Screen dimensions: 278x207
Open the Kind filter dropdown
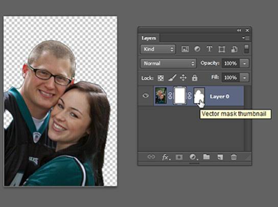pyautogui.click(x=158, y=49)
